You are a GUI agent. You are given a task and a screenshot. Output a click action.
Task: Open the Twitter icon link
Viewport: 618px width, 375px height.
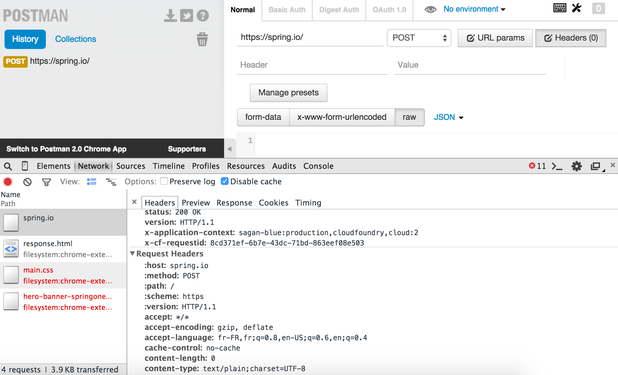[187, 15]
